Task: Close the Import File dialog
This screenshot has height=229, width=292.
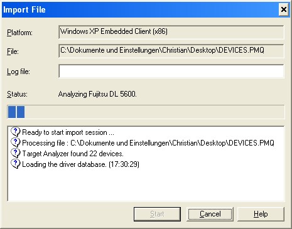Action: (284, 9)
